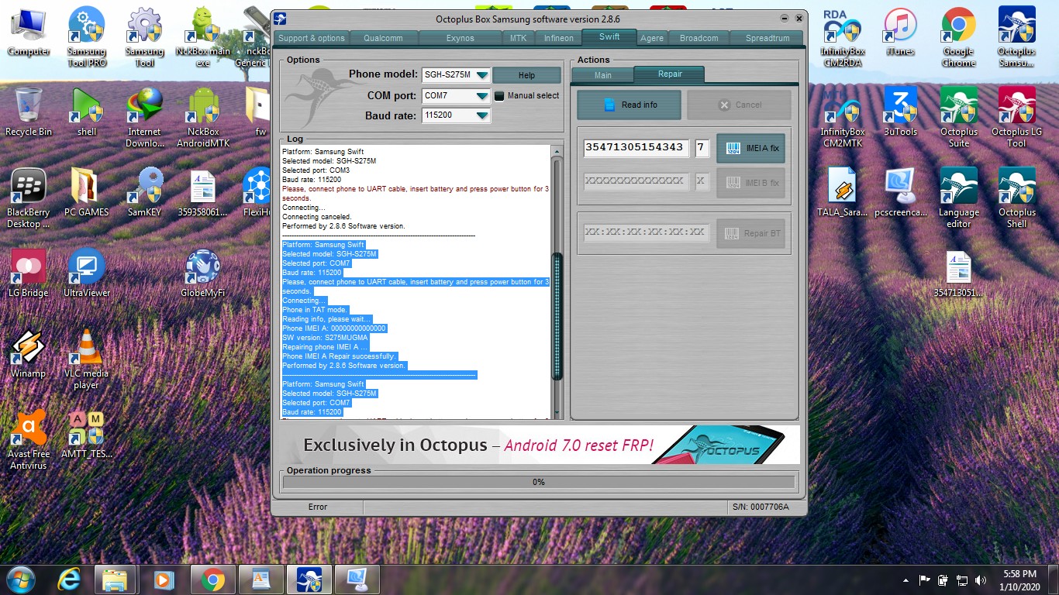The image size is (1059, 595).
Task: Open Language editor shortcut
Action: 958,198
